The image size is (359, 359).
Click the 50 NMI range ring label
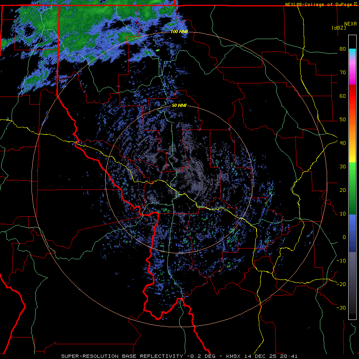pyautogui.click(x=179, y=106)
